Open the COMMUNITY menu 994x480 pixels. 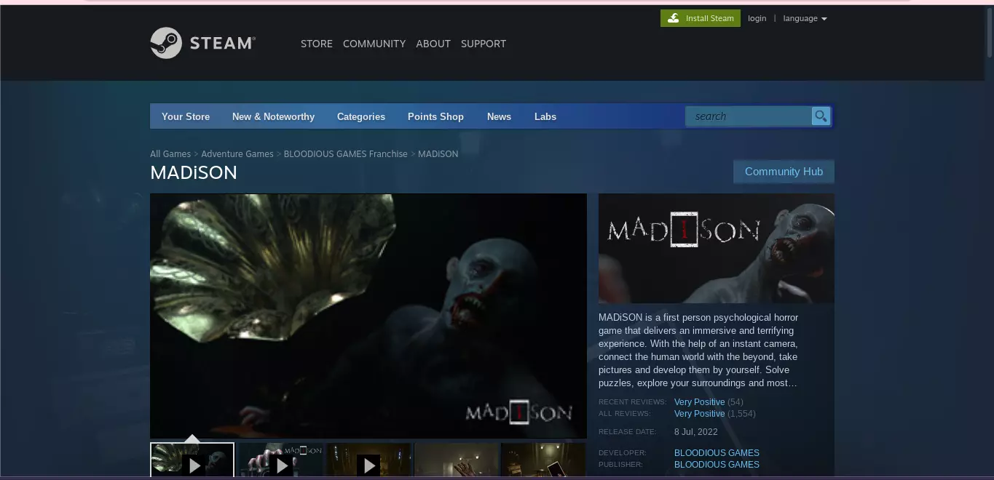[374, 44]
